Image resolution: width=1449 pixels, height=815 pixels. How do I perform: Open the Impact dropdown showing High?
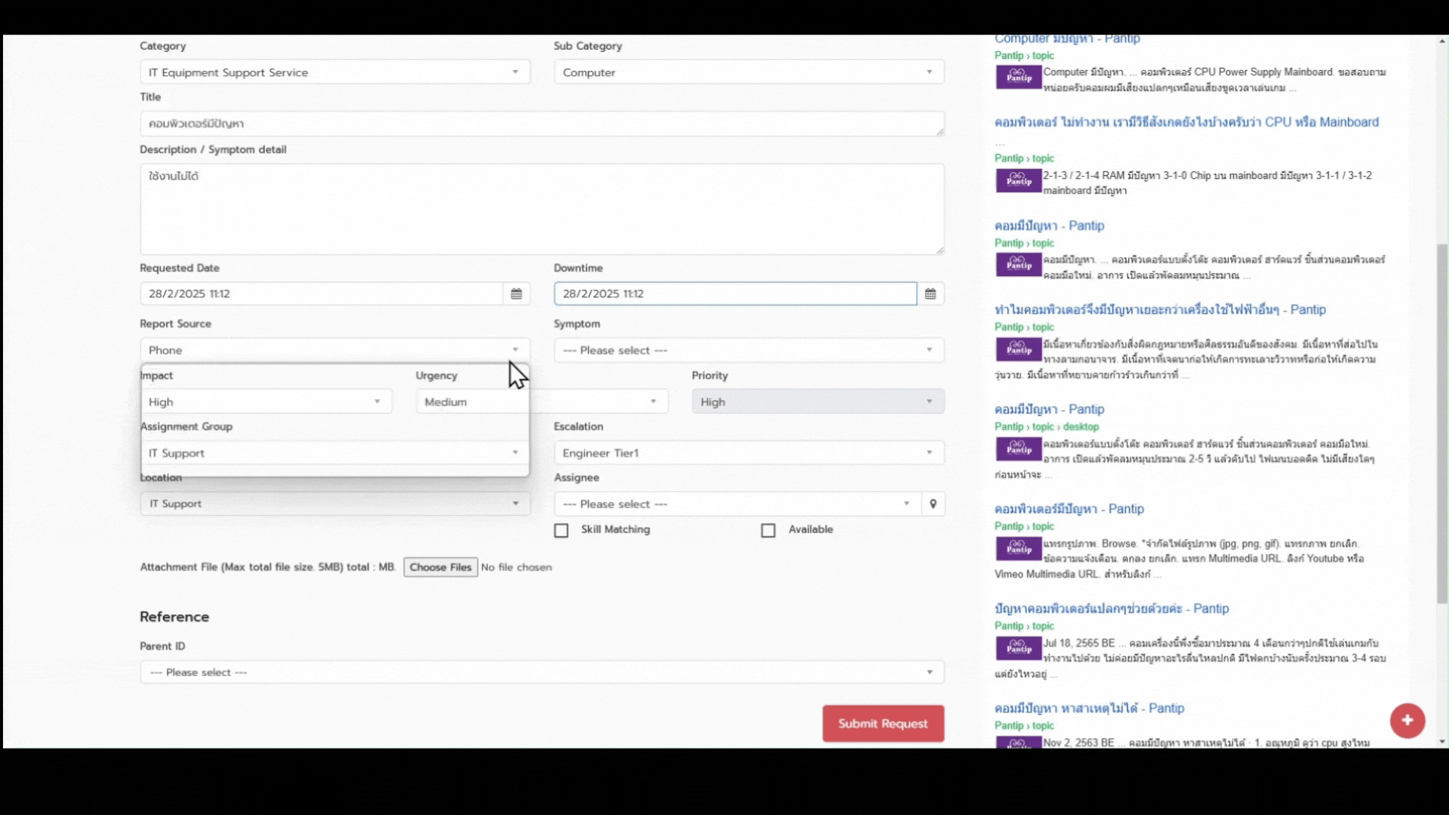266,401
